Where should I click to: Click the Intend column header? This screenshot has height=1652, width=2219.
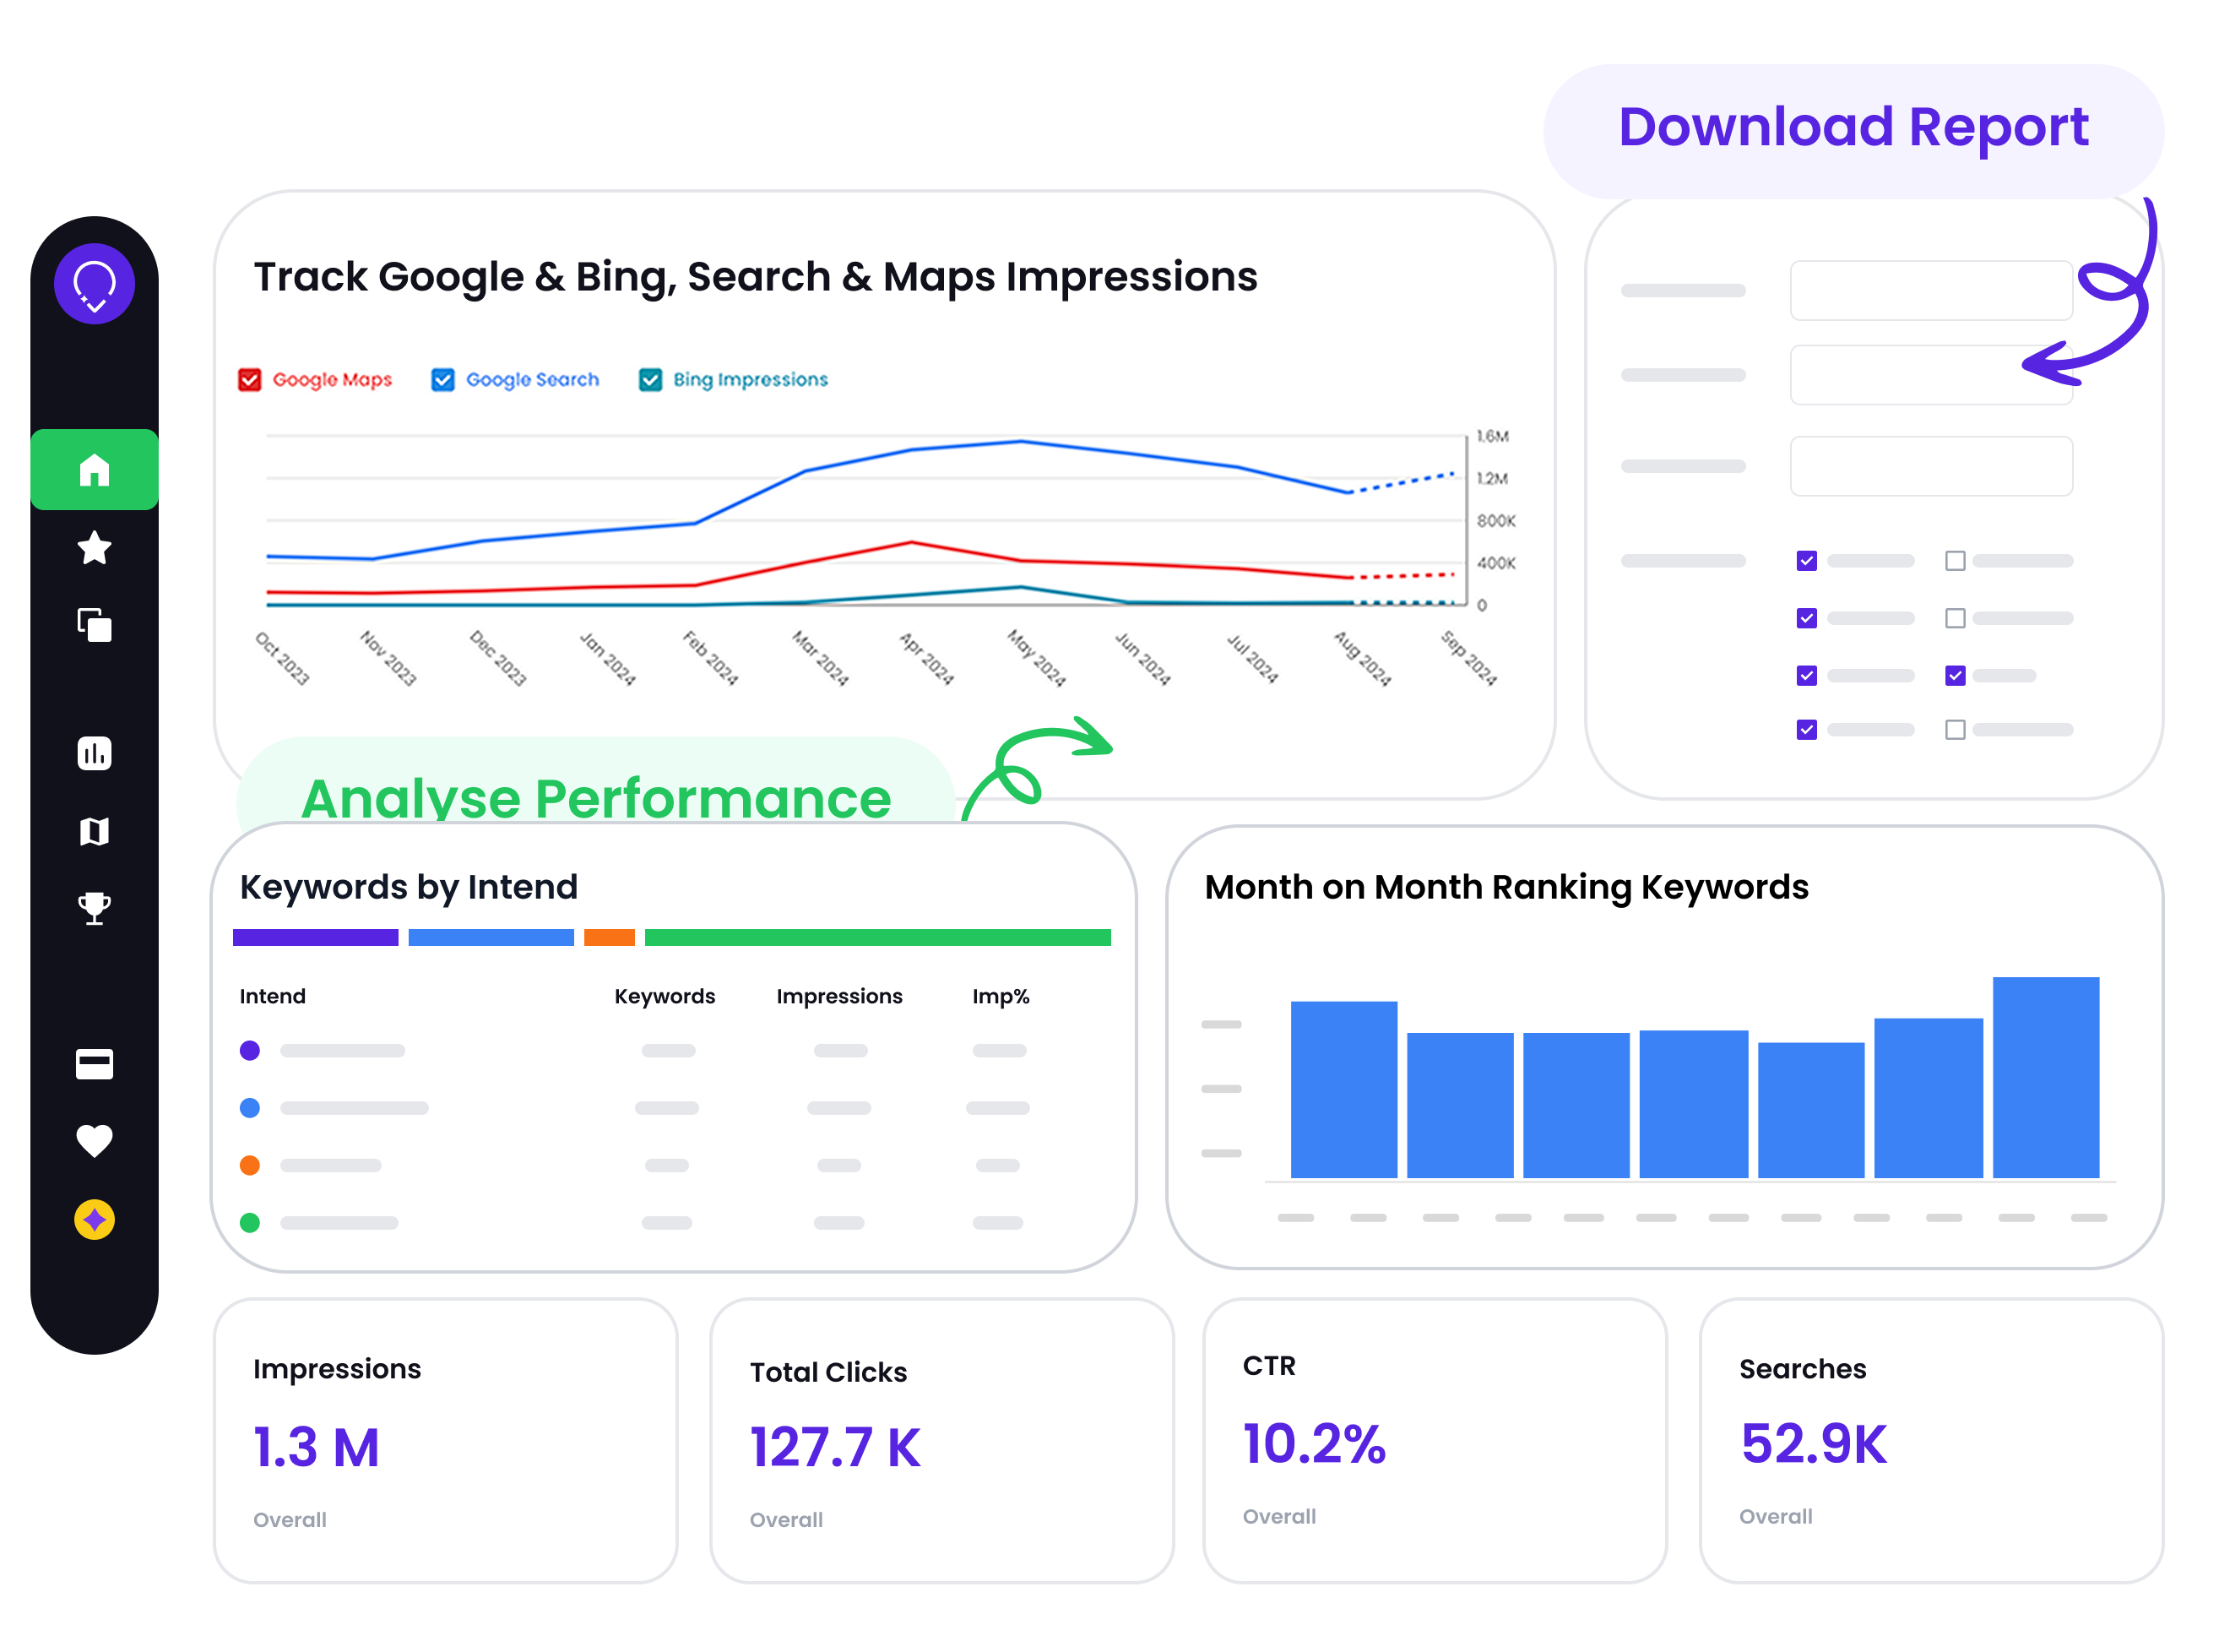pyautogui.click(x=272, y=996)
